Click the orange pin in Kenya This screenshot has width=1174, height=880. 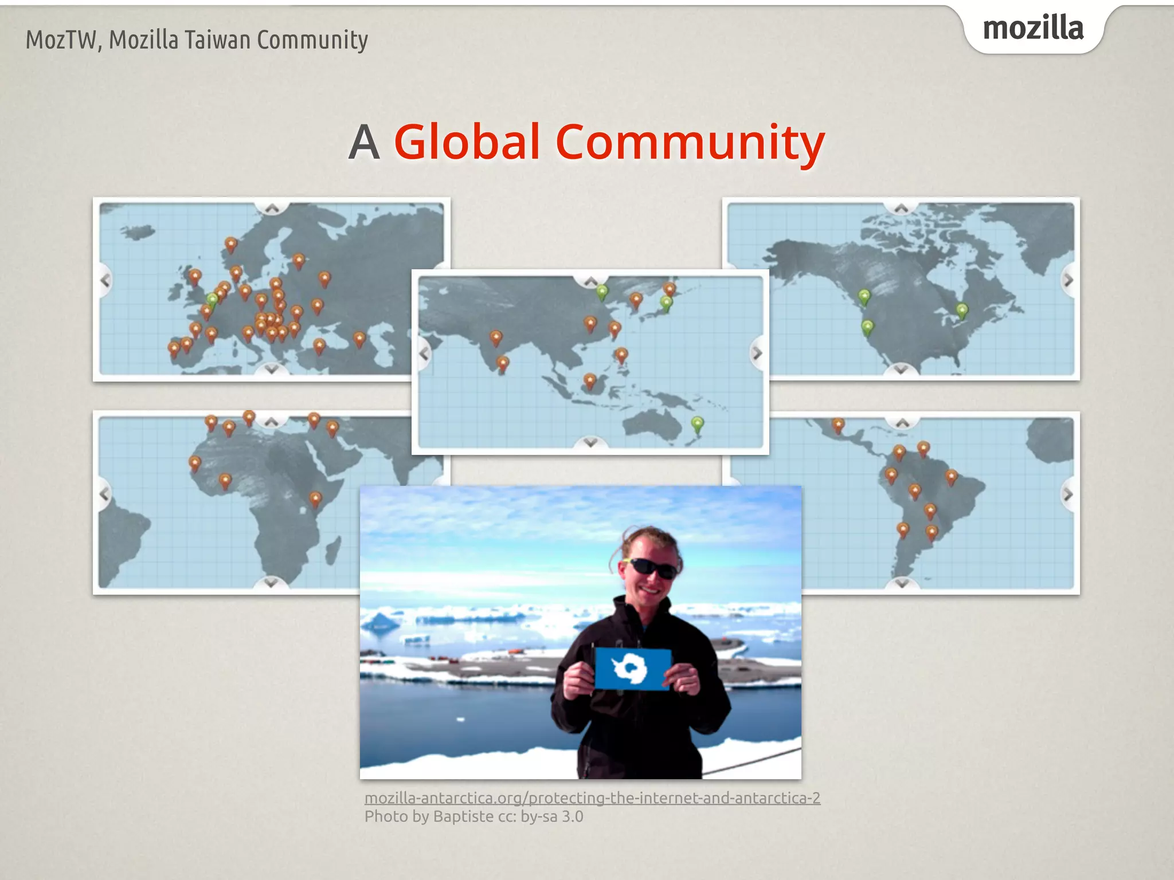(315, 498)
